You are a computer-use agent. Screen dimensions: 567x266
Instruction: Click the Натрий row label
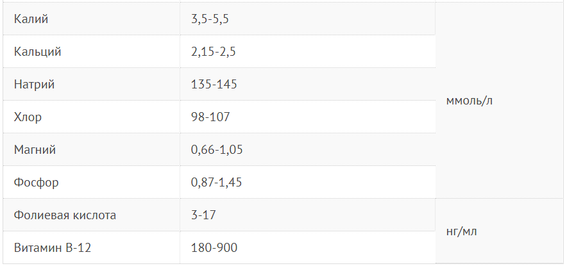pyautogui.click(x=34, y=85)
